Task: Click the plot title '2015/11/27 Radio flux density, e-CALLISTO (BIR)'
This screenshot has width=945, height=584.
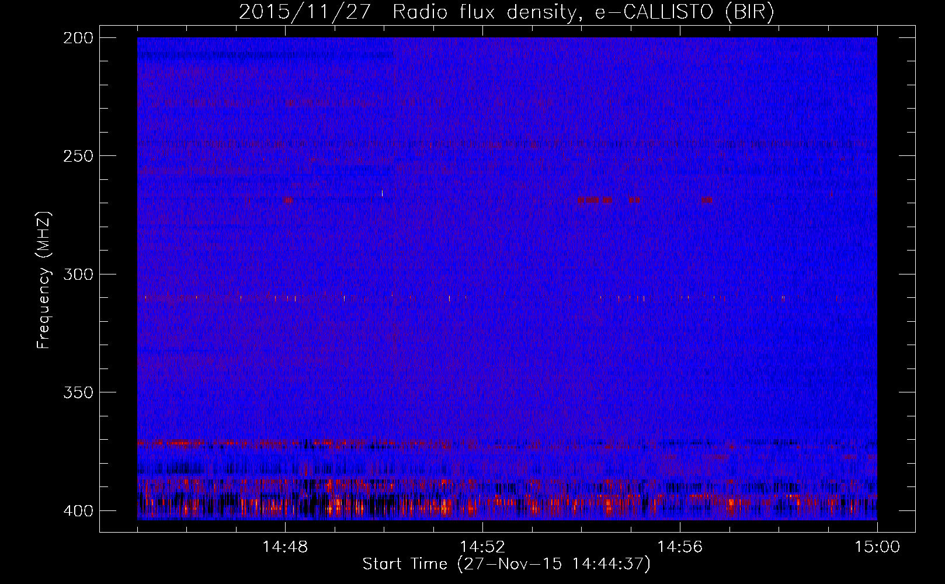Action: 506,12
